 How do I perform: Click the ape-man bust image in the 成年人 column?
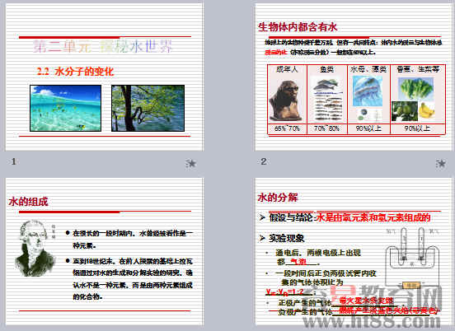[x=286, y=100]
